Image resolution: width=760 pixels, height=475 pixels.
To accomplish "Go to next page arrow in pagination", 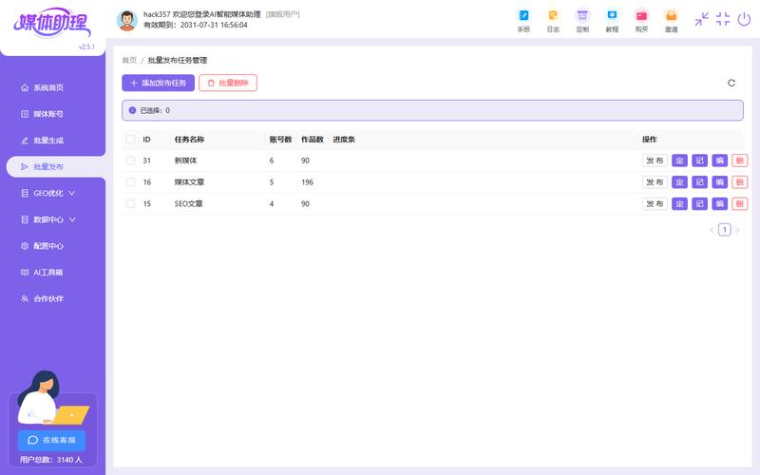I will click(737, 230).
